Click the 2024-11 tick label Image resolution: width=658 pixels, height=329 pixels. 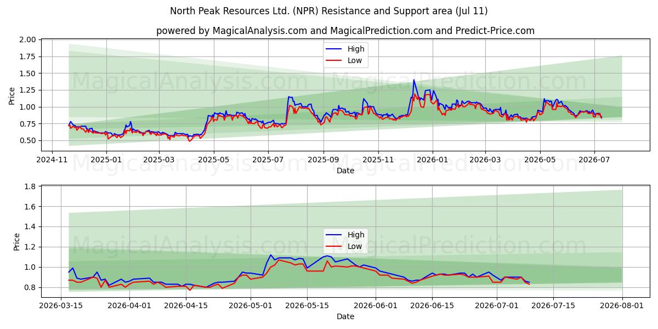point(52,160)
